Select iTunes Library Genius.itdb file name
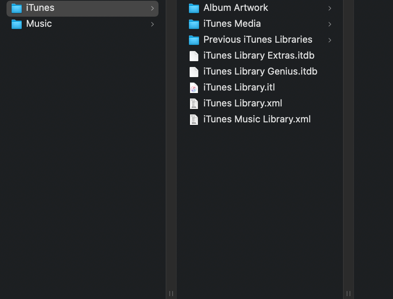 261,71
